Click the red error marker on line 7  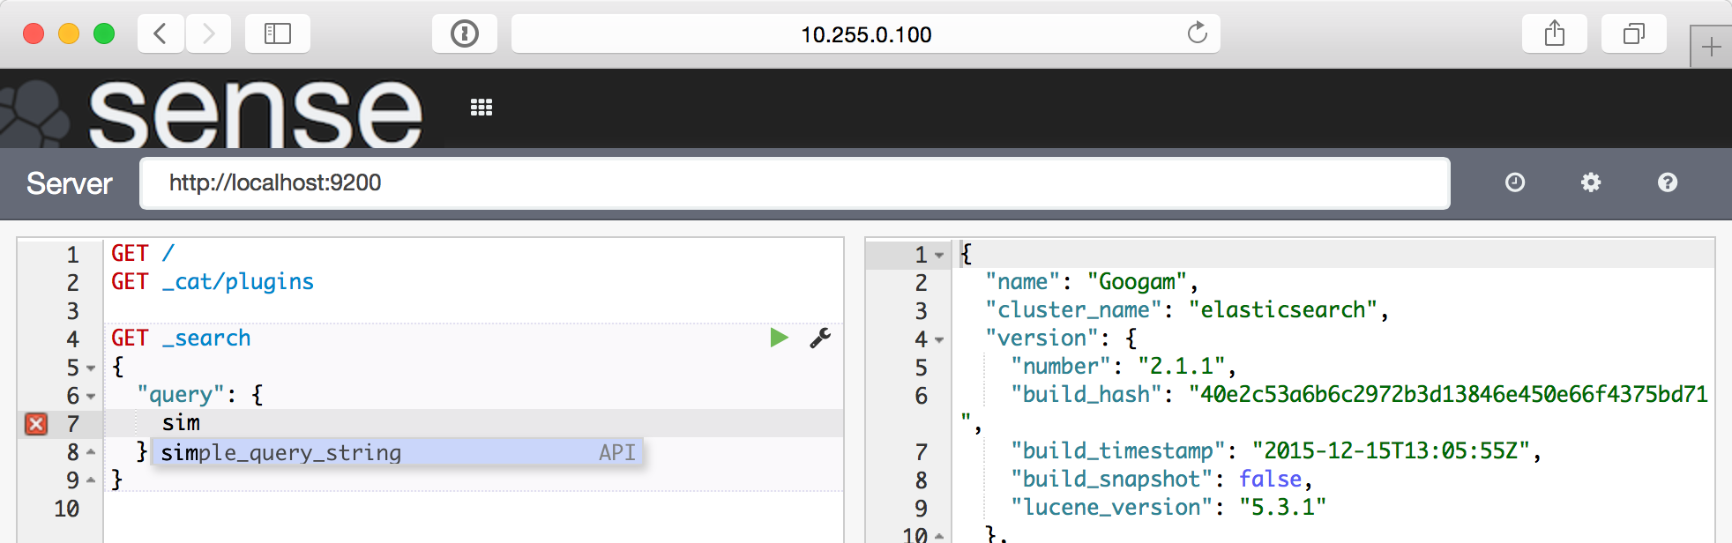36,424
